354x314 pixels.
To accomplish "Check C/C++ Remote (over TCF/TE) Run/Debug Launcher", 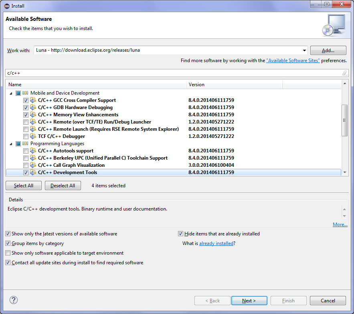I will 26,122.
